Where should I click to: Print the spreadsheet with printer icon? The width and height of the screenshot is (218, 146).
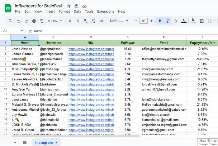(x=34, y=21)
